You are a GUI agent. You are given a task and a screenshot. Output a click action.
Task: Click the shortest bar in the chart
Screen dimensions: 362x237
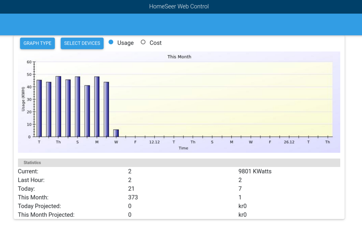[x=116, y=133]
